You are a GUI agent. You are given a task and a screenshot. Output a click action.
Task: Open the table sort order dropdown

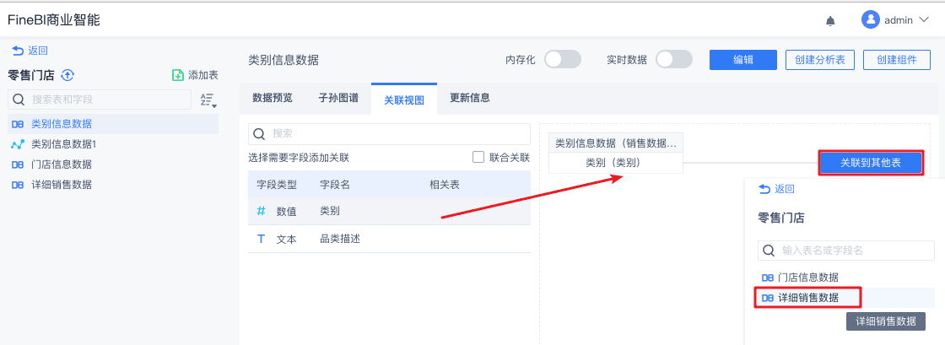click(208, 100)
